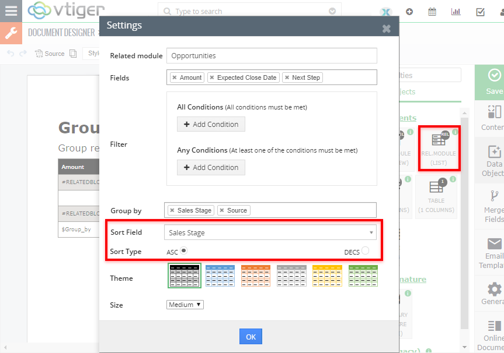Click the redo arrow in editor toolbar
Image resolution: width=504 pixels, height=353 pixels.
pos(23,53)
